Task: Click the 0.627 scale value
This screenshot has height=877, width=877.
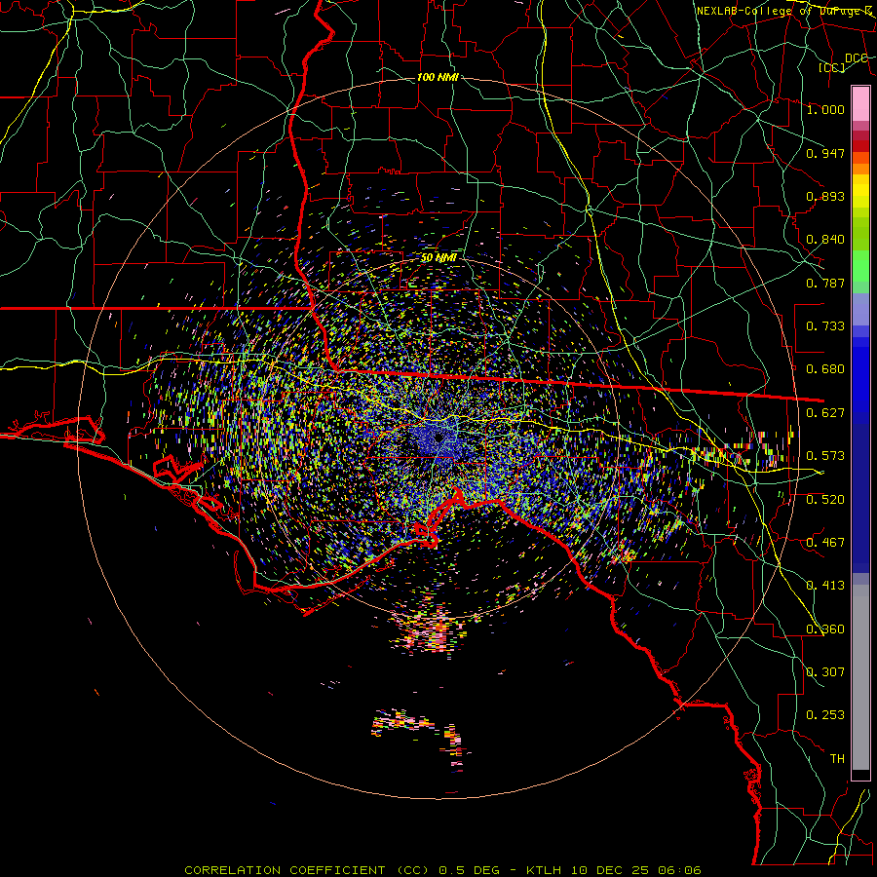Action: coord(825,412)
